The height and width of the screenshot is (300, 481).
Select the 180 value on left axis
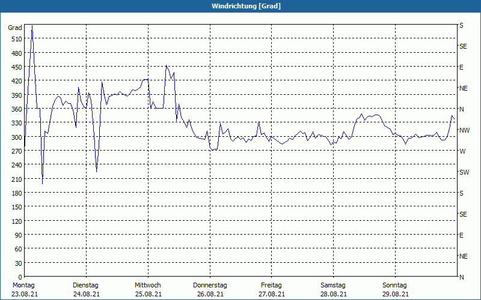tap(16, 193)
